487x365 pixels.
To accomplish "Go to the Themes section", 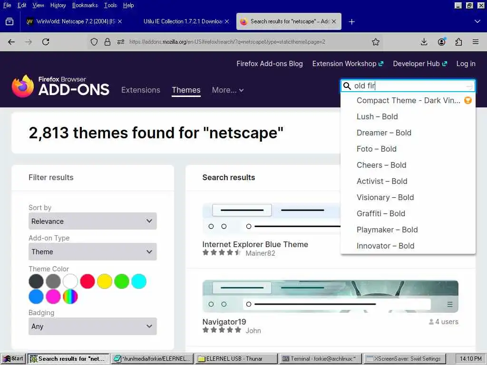I will [x=186, y=90].
